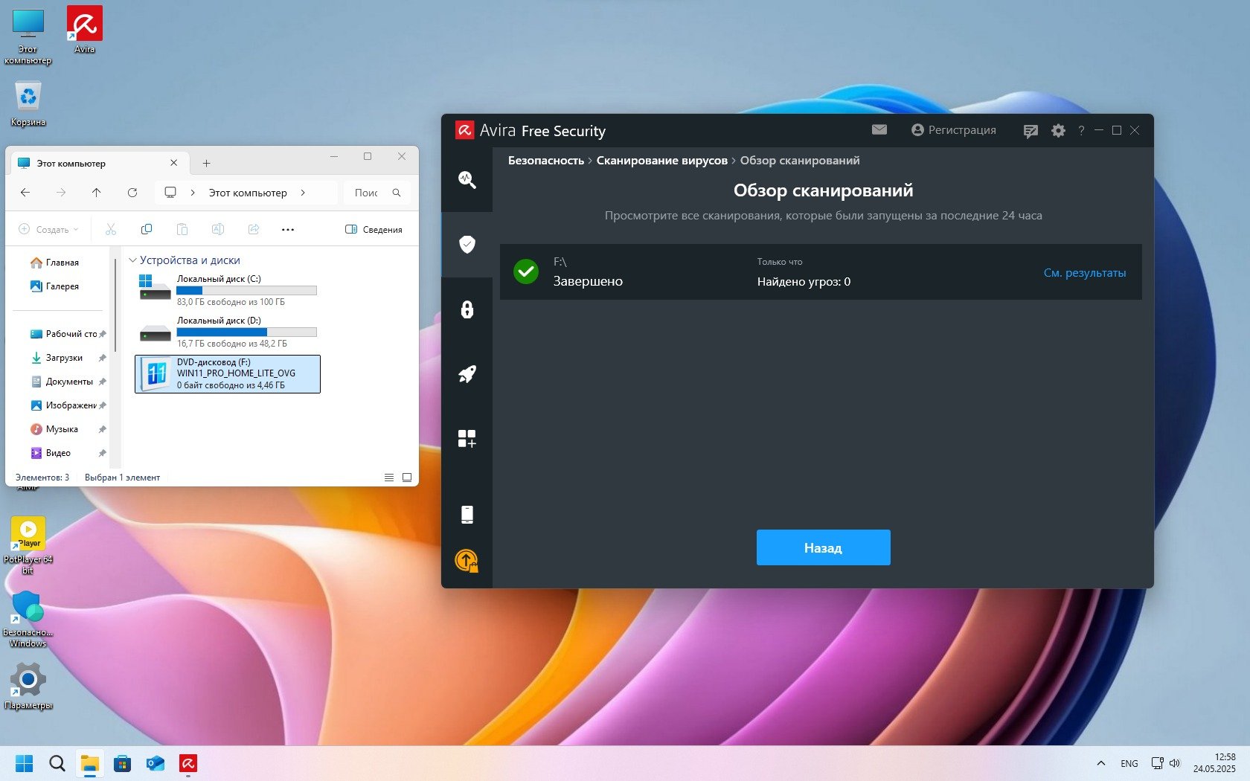Image resolution: width=1250 pixels, height=781 pixels.
Task: Click the Cut scissors icon in Explorer toolbar
Action: pyautogui.click(x=111, y=229)
